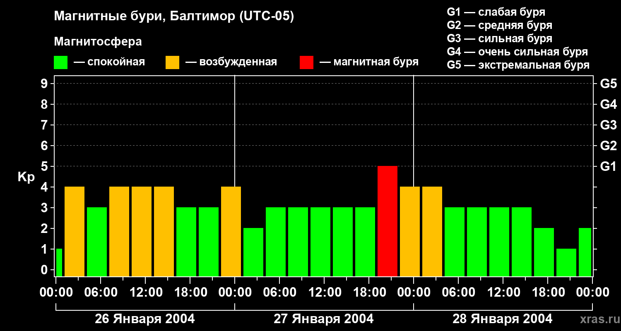621x331 pixels.
Task: Click the narrow first green bar on 26 January
Action: [59, 262]
